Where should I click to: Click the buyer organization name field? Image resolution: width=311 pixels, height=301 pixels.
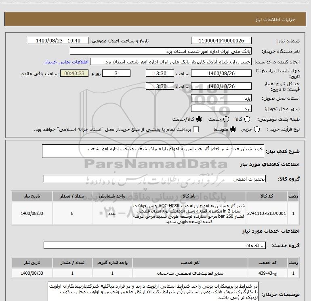coord(161,51)
